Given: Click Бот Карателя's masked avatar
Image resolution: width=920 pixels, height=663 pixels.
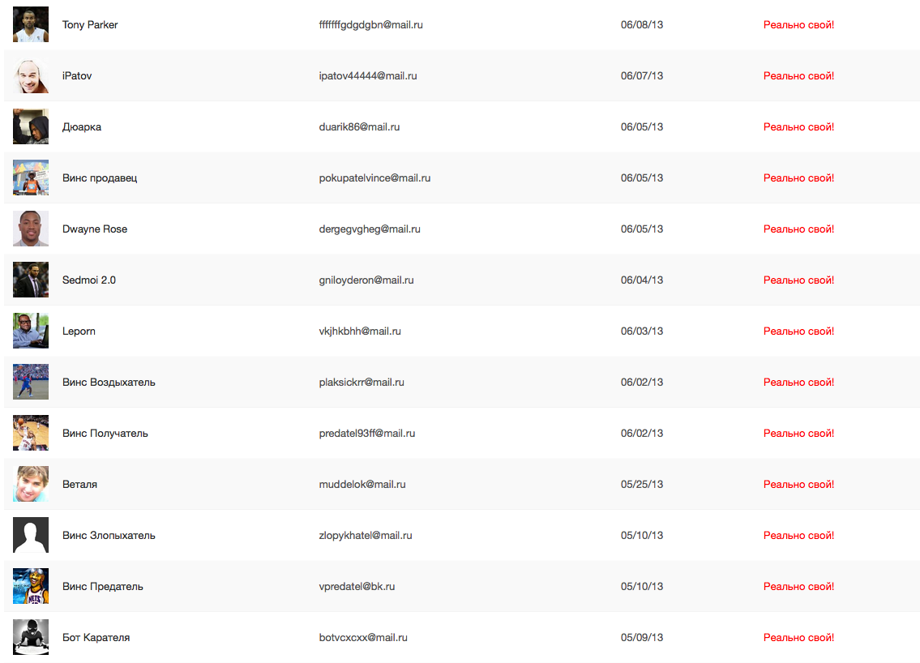Looking at the screenshot, I should 31,637.
